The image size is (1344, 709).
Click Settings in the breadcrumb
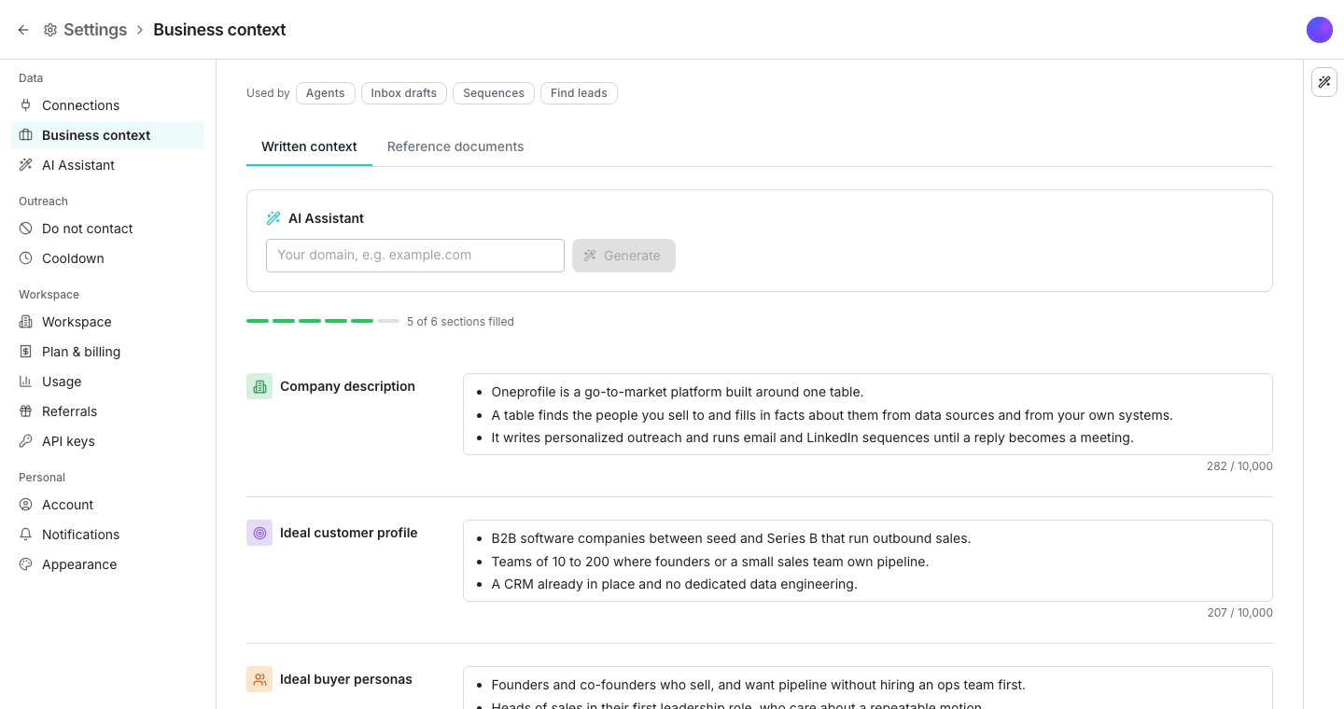coord(95,30)
